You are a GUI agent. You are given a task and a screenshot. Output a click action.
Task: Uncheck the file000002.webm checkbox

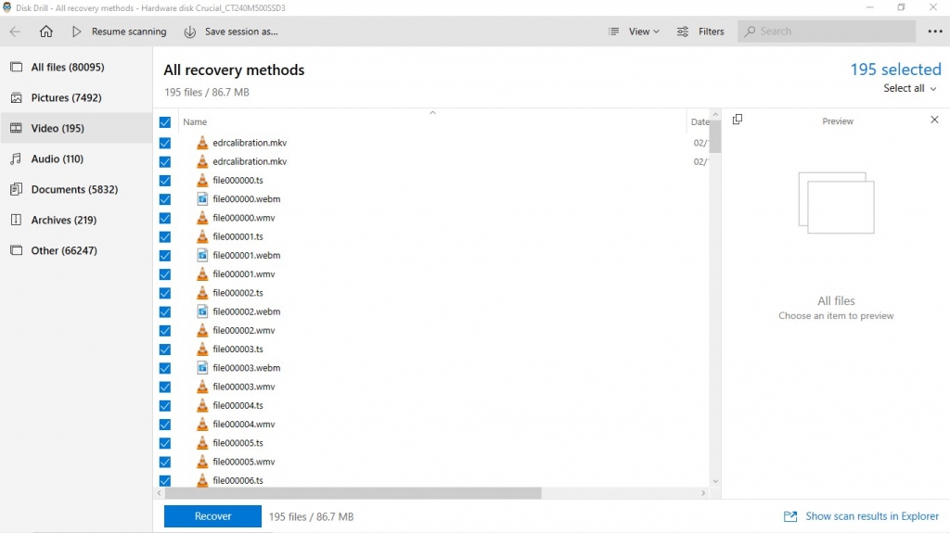(x=165, y=312)
